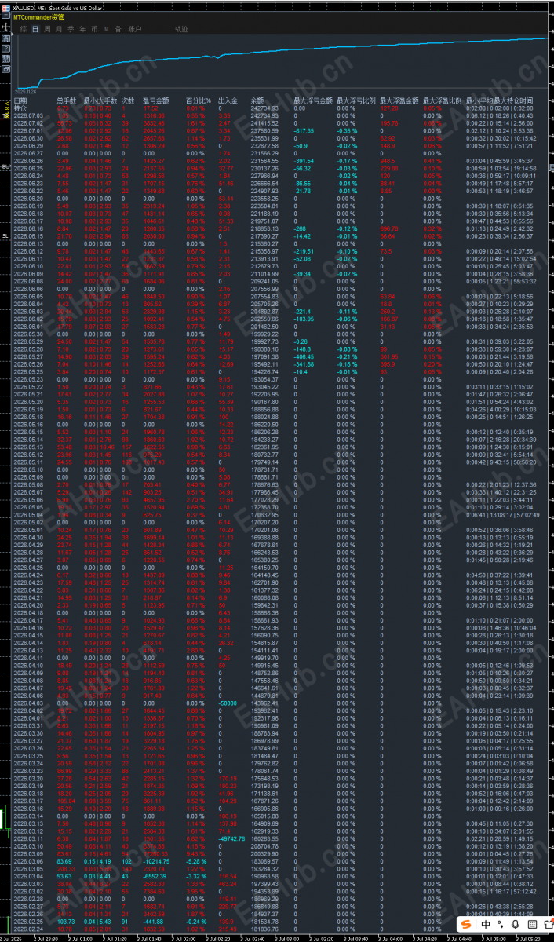Select the 2026.03.11 date row
This screenshot has width=554, height=942.
28,838
